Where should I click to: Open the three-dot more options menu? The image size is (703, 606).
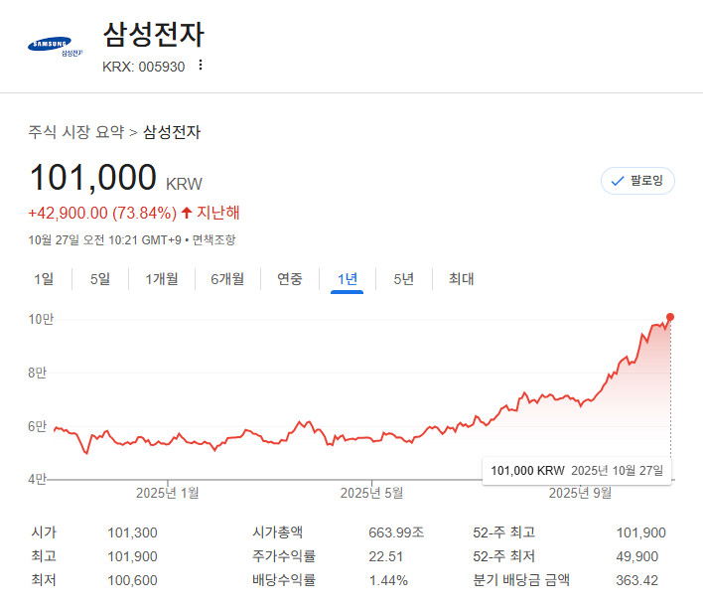[201, 65]
